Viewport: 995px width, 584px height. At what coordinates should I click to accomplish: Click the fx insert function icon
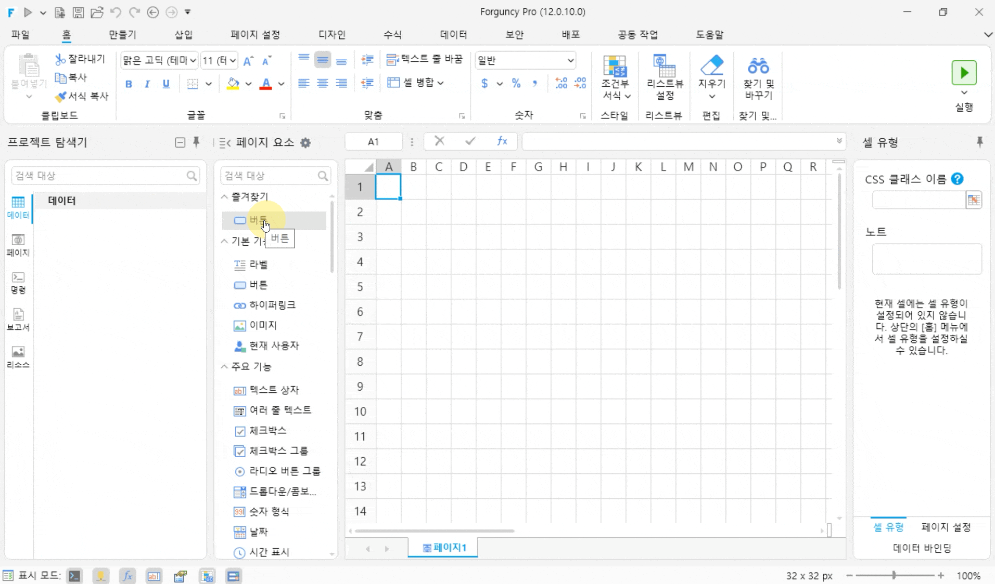pos(502,141)
